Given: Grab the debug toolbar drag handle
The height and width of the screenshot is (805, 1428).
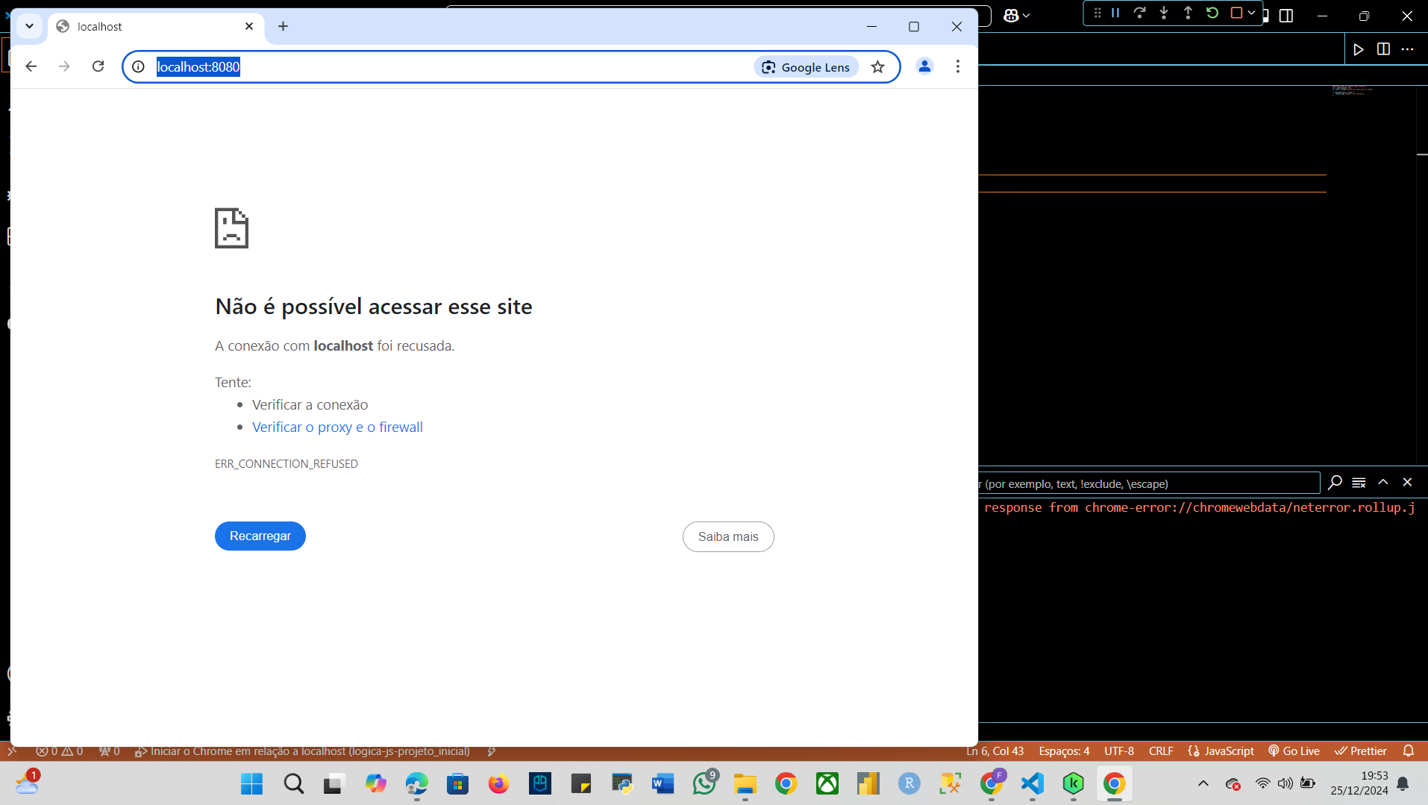Looking at the screenshot, I should click(x=1097, y=13).
